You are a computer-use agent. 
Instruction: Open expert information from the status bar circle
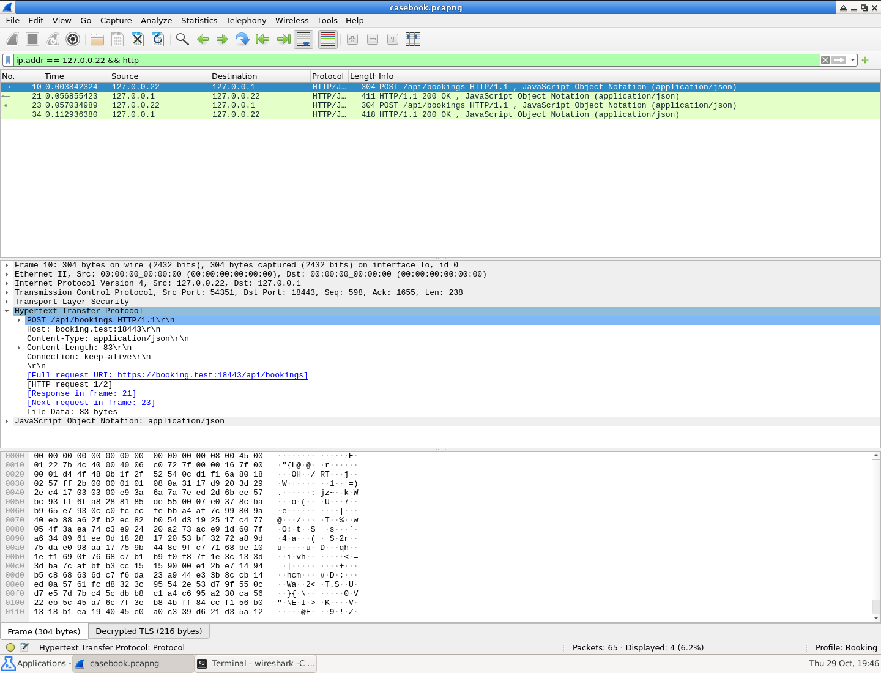(x=10, y=647)
